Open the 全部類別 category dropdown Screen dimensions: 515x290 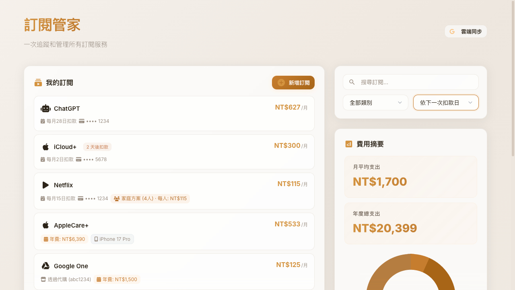(x=375, y=103)
